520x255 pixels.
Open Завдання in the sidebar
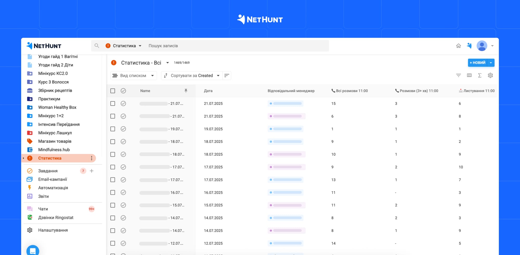coord(48,171)
